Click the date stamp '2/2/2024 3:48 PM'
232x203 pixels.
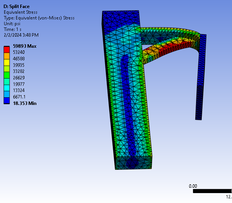(21, 35)
